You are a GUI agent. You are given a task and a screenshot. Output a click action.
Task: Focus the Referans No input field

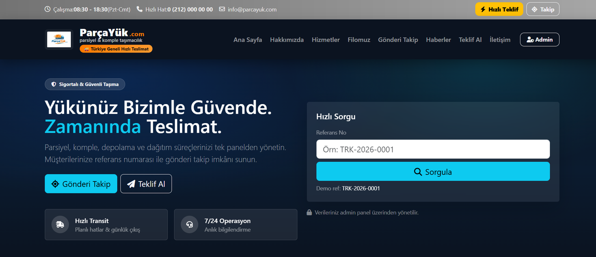[x=433, y=150]
